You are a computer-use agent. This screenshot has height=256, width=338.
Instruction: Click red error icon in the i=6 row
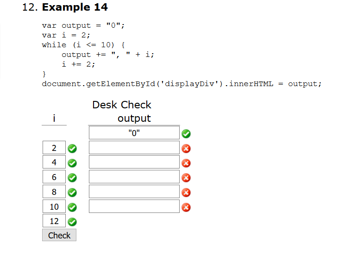click(186, 178)
